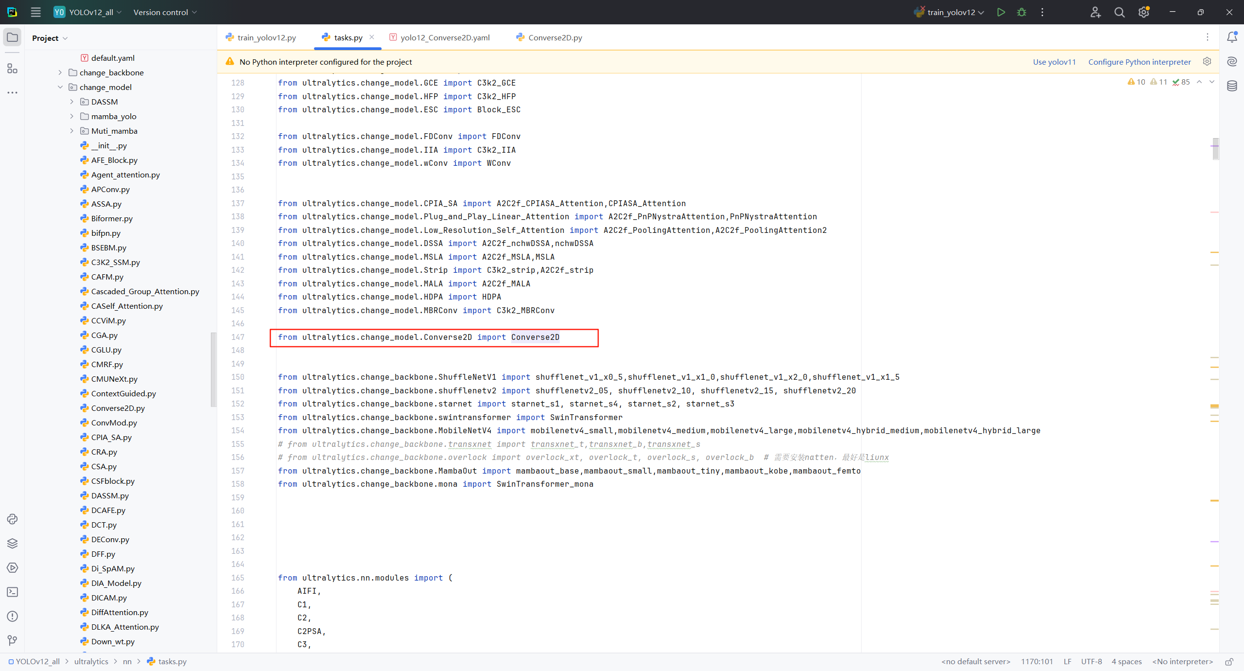
Task: Click the Use yolov11 link
Action: pos(1054,62)
